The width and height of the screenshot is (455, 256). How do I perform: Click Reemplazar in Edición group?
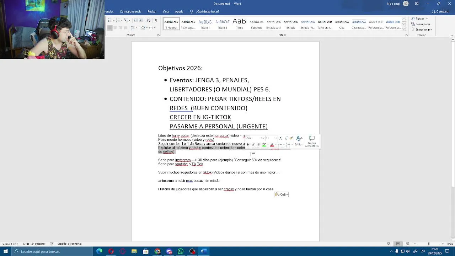[421, 24]
